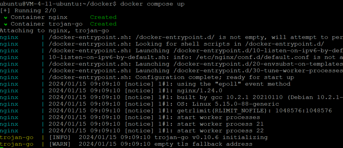
Task: Click the start worker process 22 line
Action: click(220, 131)
